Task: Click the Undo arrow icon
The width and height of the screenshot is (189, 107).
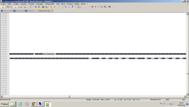Action: (35, 7)
